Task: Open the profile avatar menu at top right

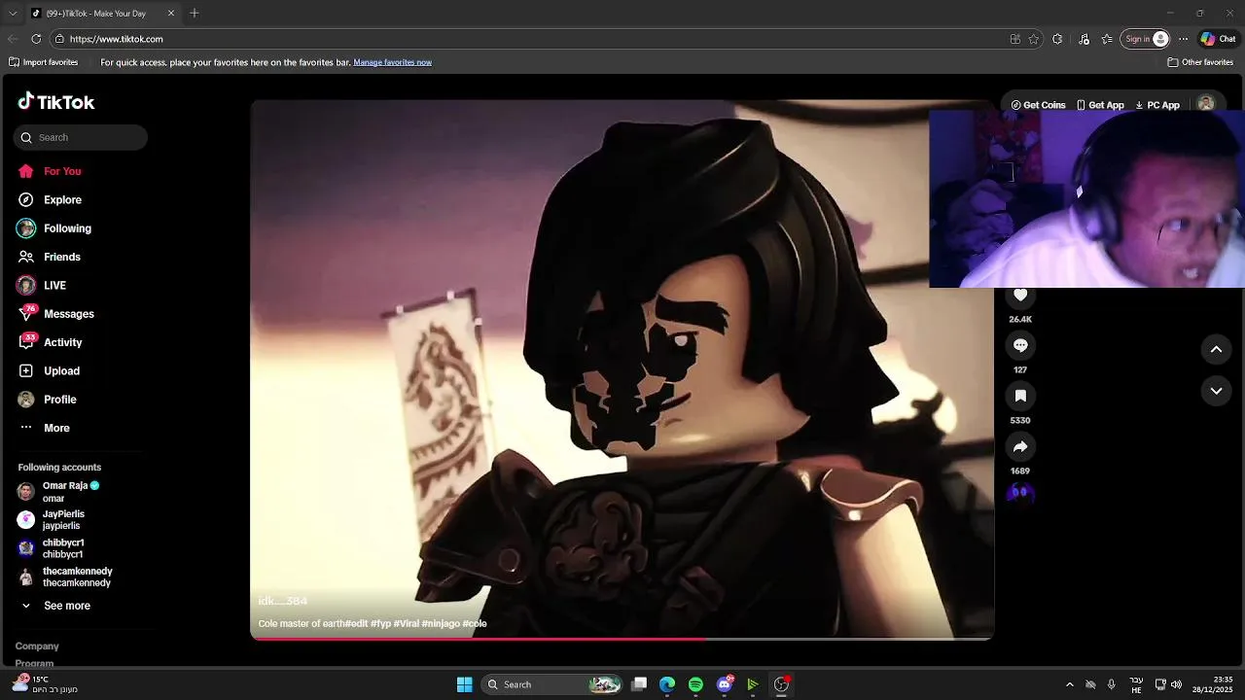Action: coord(1206,104)
